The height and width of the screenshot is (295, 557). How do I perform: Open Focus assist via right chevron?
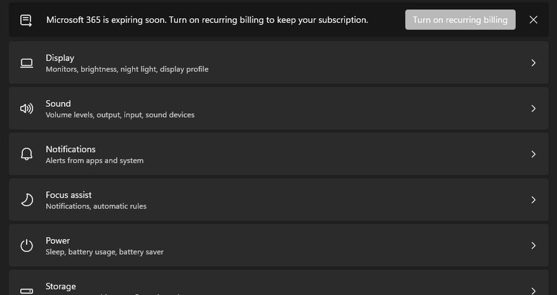[533, 200]
